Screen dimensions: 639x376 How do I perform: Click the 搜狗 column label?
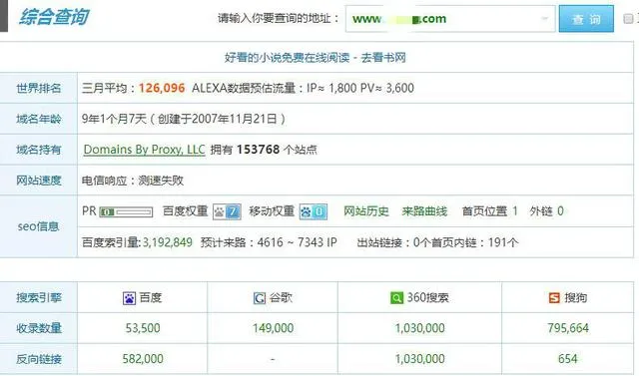coord(575,298)
